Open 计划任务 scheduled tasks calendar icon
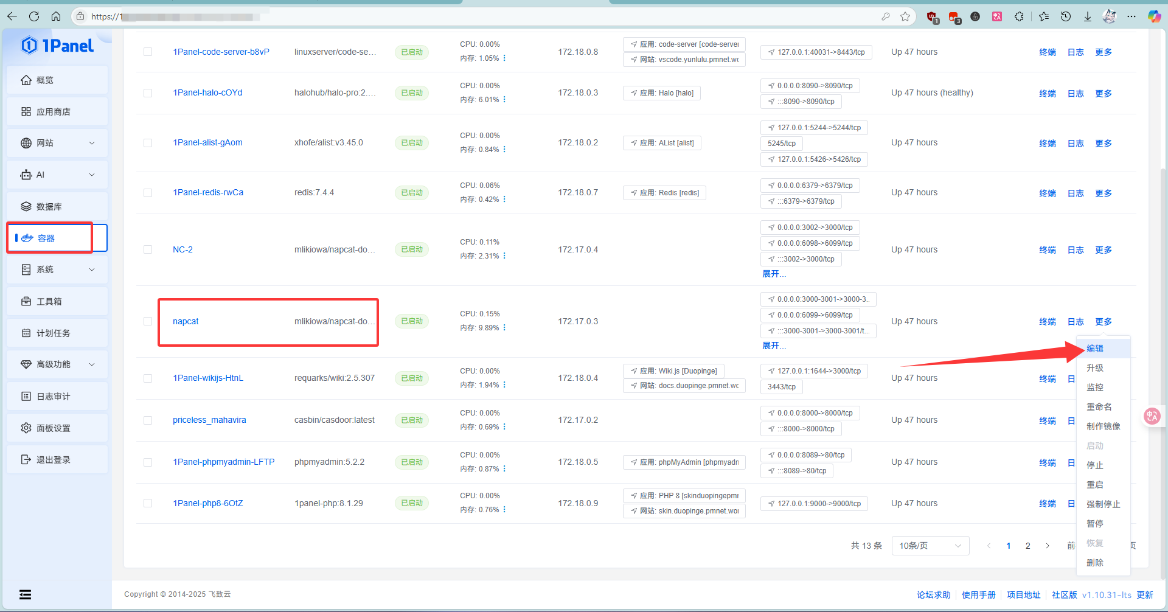Viewport: 1168px width, 612px height. (26, 333)
